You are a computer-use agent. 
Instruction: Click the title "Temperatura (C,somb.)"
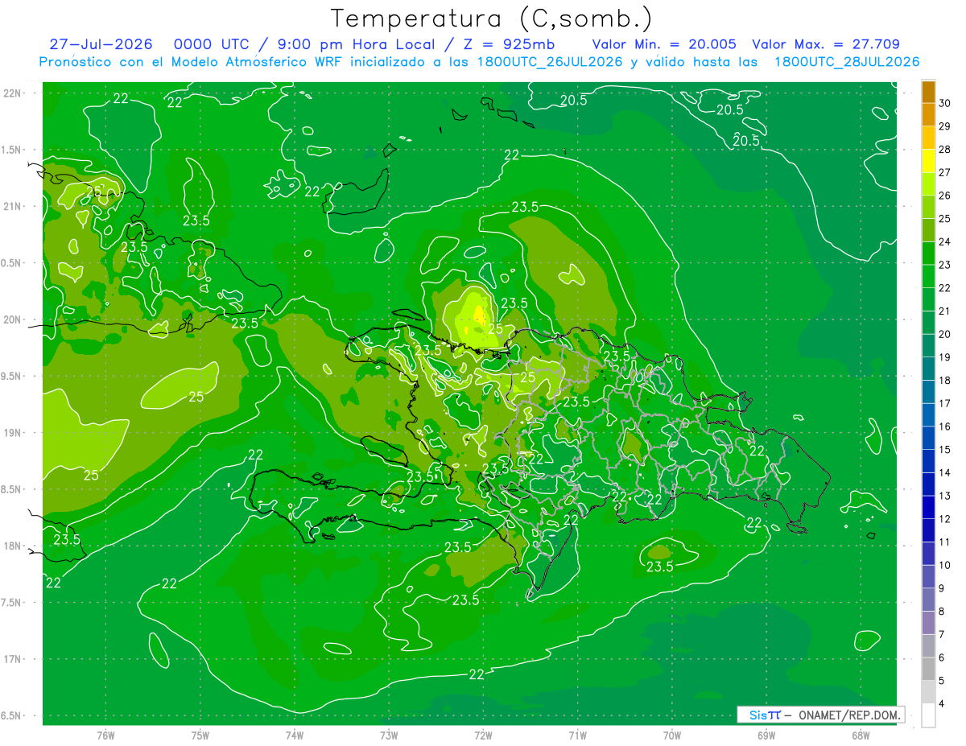pyautogui.click(x=492, y=19)
